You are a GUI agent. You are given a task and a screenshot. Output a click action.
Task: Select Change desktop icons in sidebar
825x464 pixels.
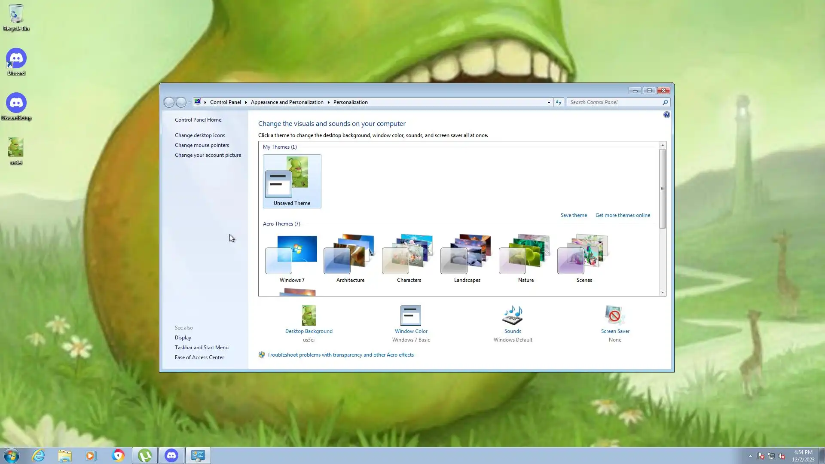coord(200,135)
